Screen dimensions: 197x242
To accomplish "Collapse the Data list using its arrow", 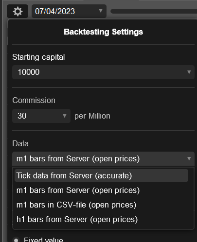I will [189, 158].
